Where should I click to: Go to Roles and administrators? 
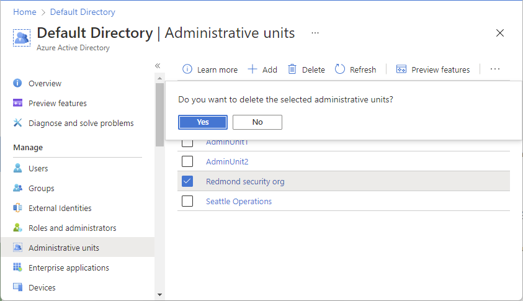click(x=73, y=228)
